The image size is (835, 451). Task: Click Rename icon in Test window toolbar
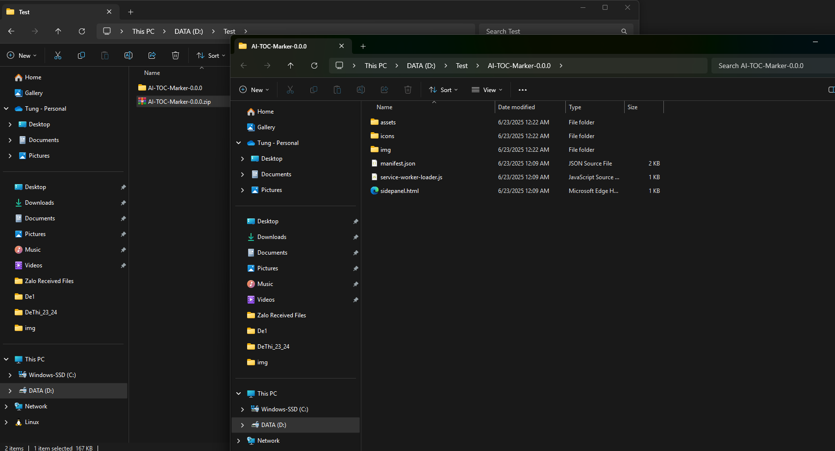click(x=128, y=56)
